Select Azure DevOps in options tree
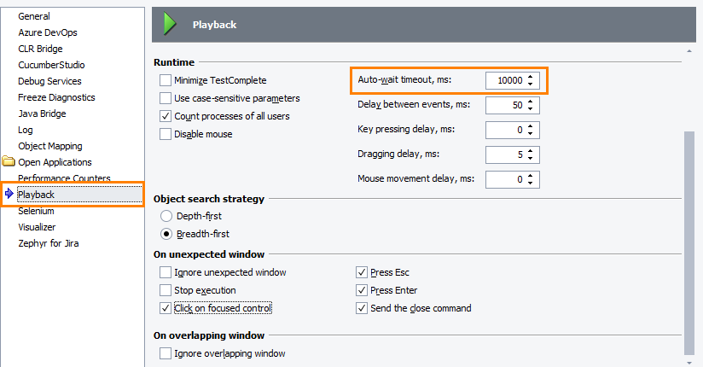The image size is (703, 367). 48,32
